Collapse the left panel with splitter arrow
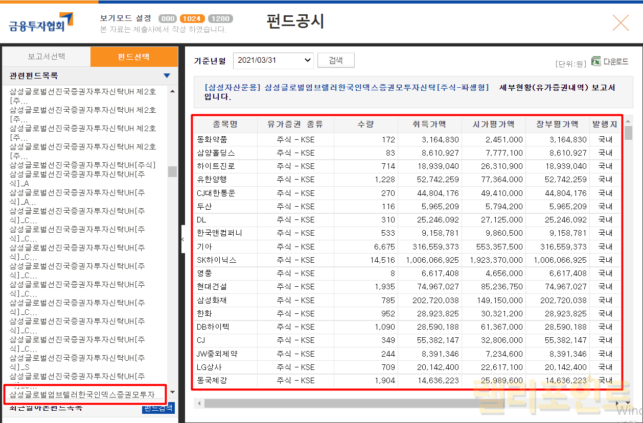Image resolution: width=643 pixels, height=423 pixels. [x=182, y=238]
